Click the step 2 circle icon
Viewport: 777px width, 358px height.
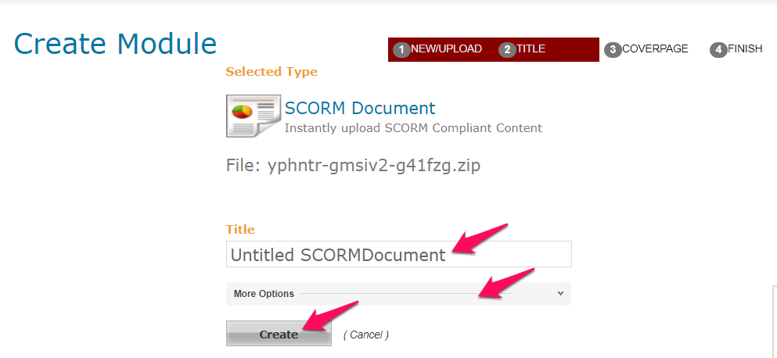pyautogui.click(x=507, y=50)
